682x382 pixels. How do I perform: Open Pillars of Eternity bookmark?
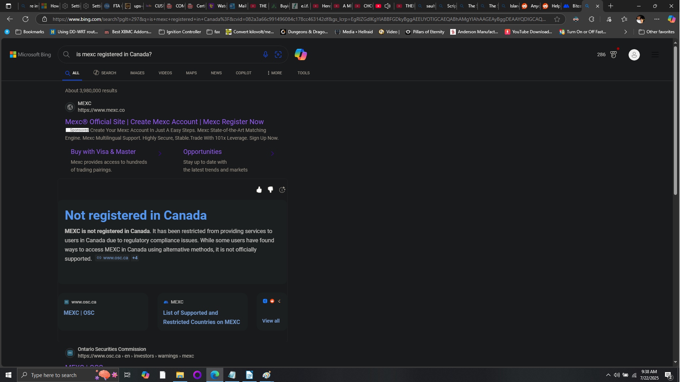[425, 32]
